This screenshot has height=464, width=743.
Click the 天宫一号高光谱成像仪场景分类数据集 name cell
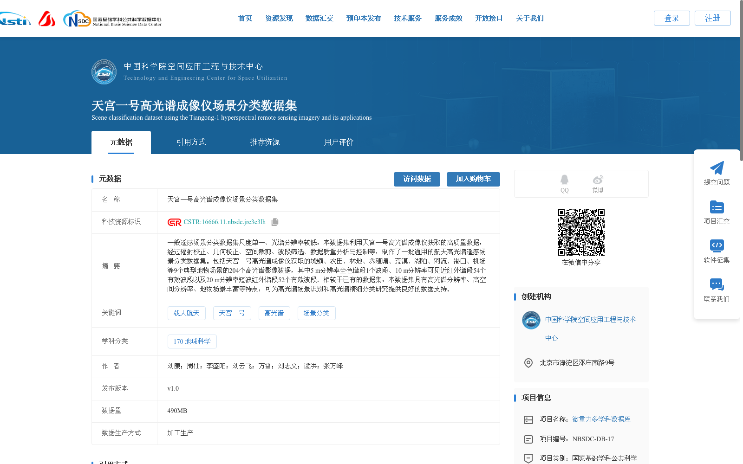pyautogui.click(x=222, y=200)
